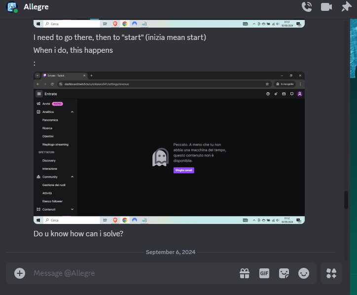
Task: Select Obiettivi in the Twitch screenshot sidebar
Action: [x=48, y=137]
